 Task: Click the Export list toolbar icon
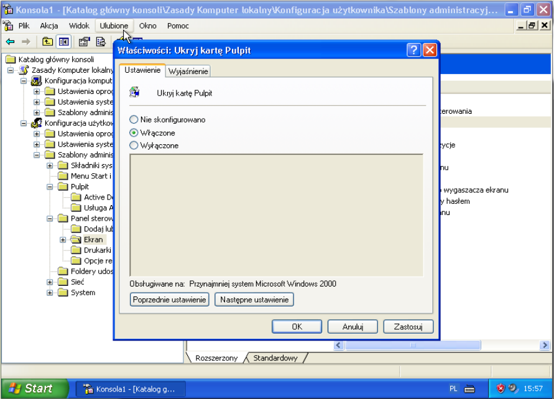100,42
